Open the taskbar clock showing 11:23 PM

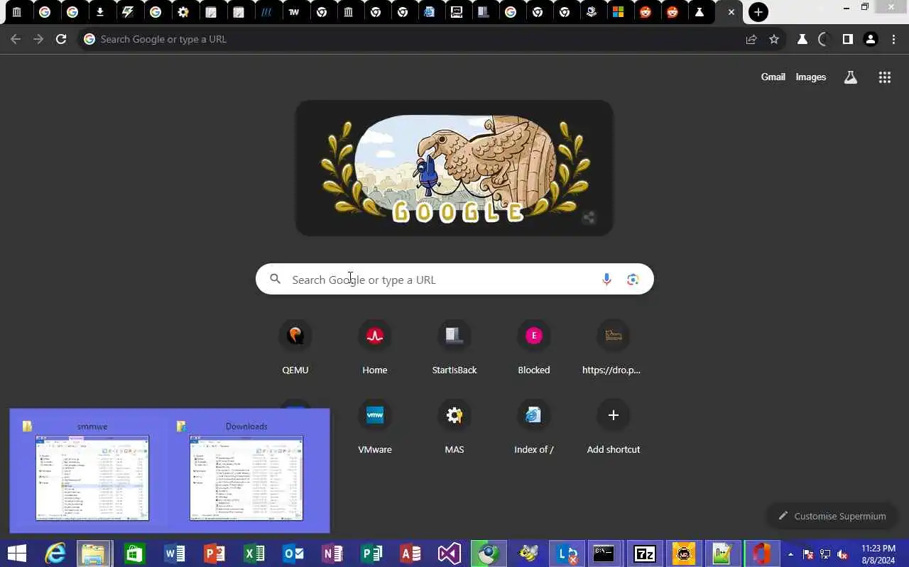(878, 554)
